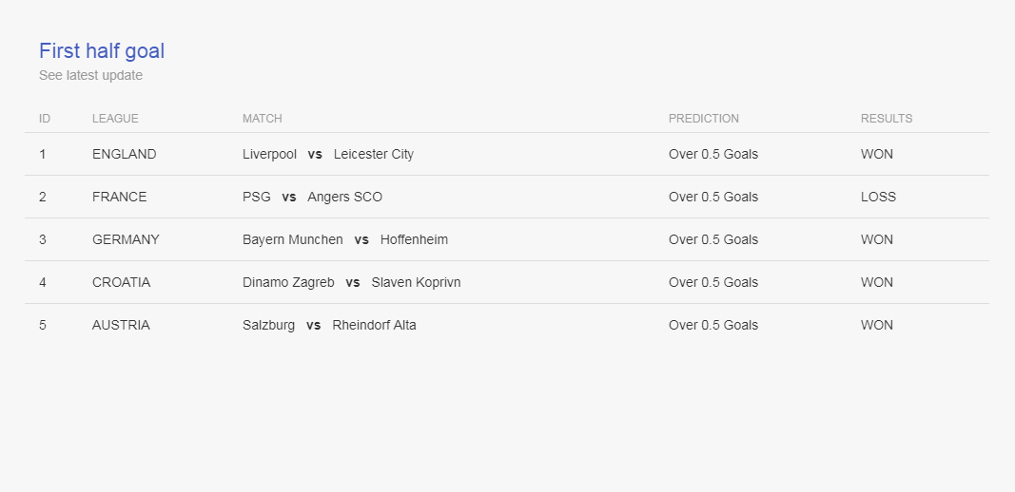Image resolution: width=1015 pixels, height=492 pixels.
Task: Click the LOSS result for PSG match
Action: coord(878,198)
